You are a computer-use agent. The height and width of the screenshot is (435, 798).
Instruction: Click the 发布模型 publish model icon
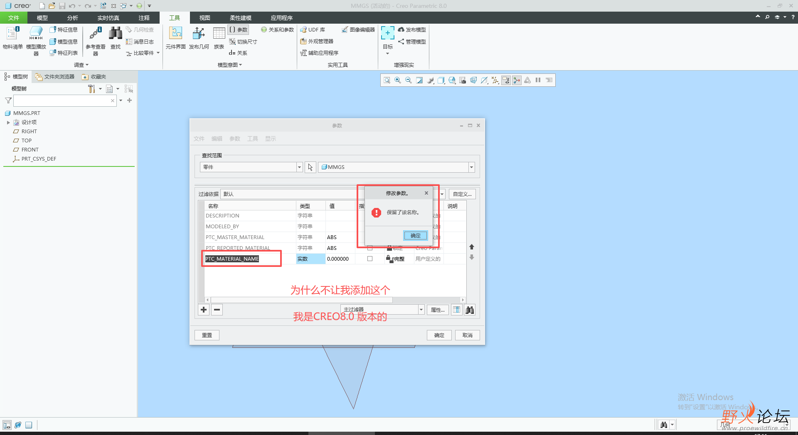(412, 30)
